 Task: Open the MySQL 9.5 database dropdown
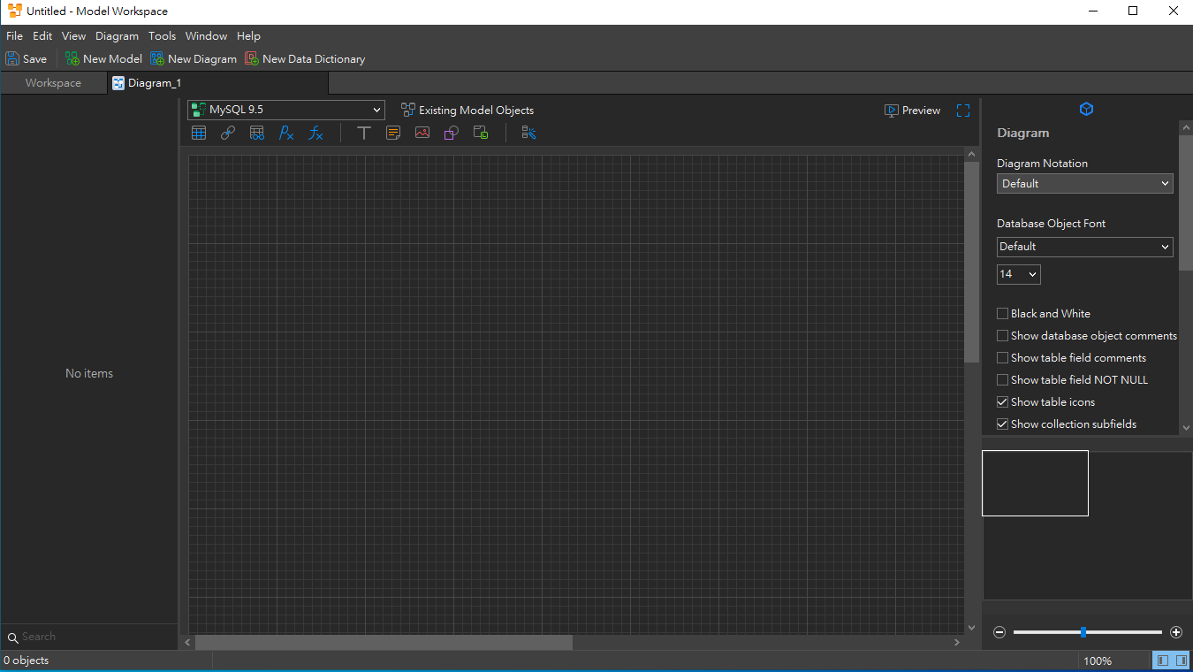point(286,111)
